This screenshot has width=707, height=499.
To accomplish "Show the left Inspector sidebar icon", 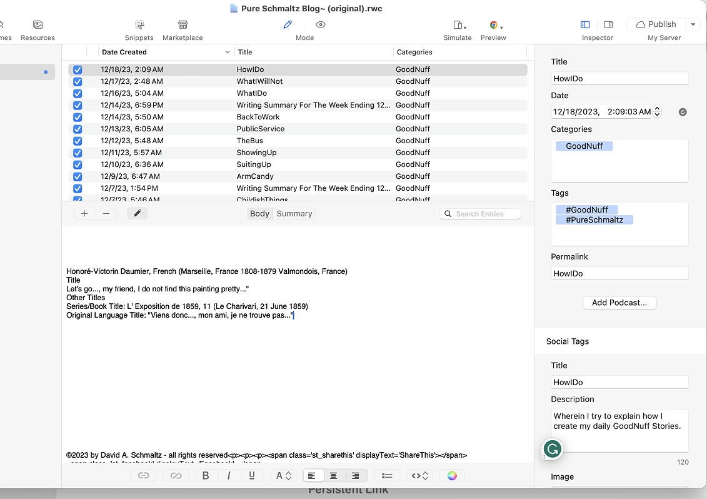I will tap(585, 25).
